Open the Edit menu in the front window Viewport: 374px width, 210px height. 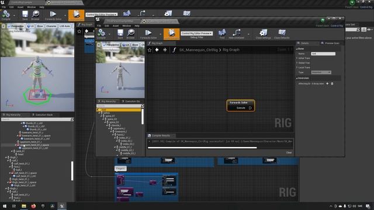[x=107, y=26]
